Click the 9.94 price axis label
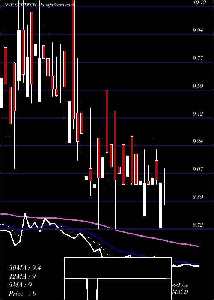The image size is (214, 300). coord(198,30)
